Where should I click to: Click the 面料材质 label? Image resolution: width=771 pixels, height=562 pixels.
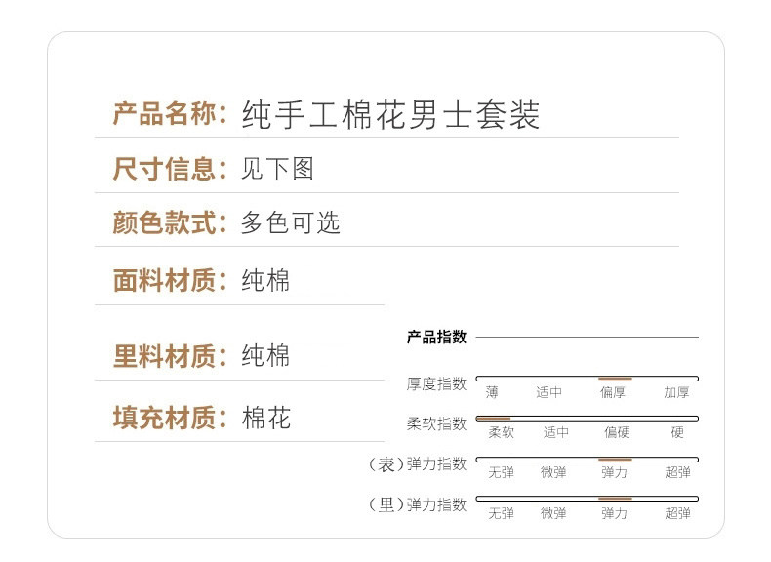coord(165,281)
